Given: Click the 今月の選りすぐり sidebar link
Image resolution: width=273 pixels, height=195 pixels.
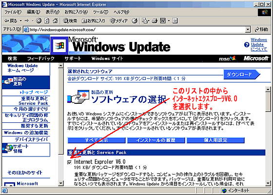Looking at the screenshot, I should click(31, 109).
